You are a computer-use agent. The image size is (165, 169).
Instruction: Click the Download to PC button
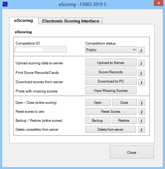tap(111, 81)
